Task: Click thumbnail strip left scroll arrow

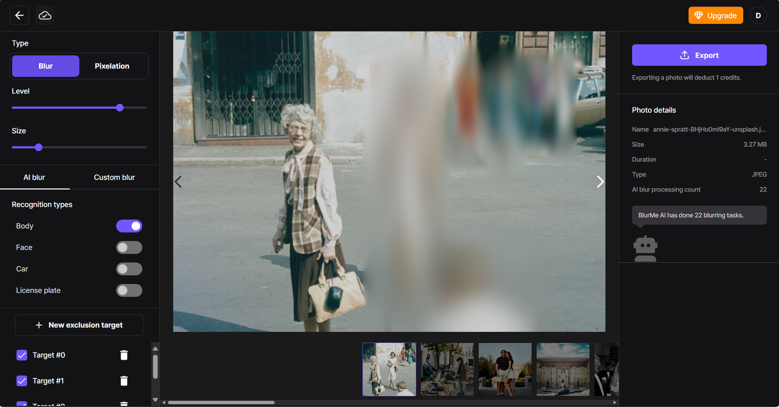Action: tap(164, 403)
